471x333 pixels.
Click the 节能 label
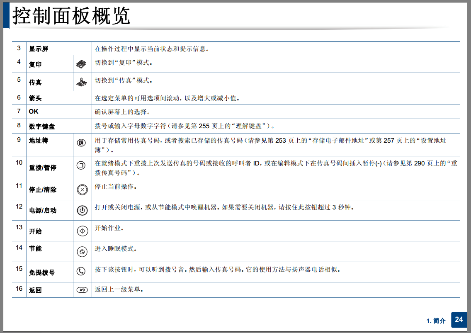(x=35, y=248)
